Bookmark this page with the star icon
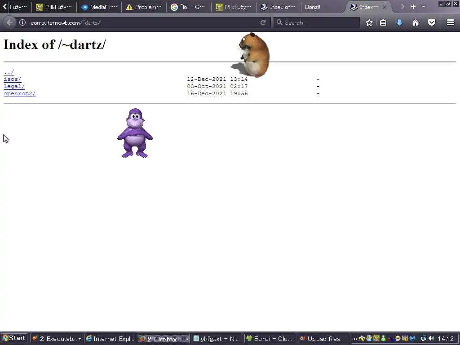460x345 pixels. tap(369, 22)
